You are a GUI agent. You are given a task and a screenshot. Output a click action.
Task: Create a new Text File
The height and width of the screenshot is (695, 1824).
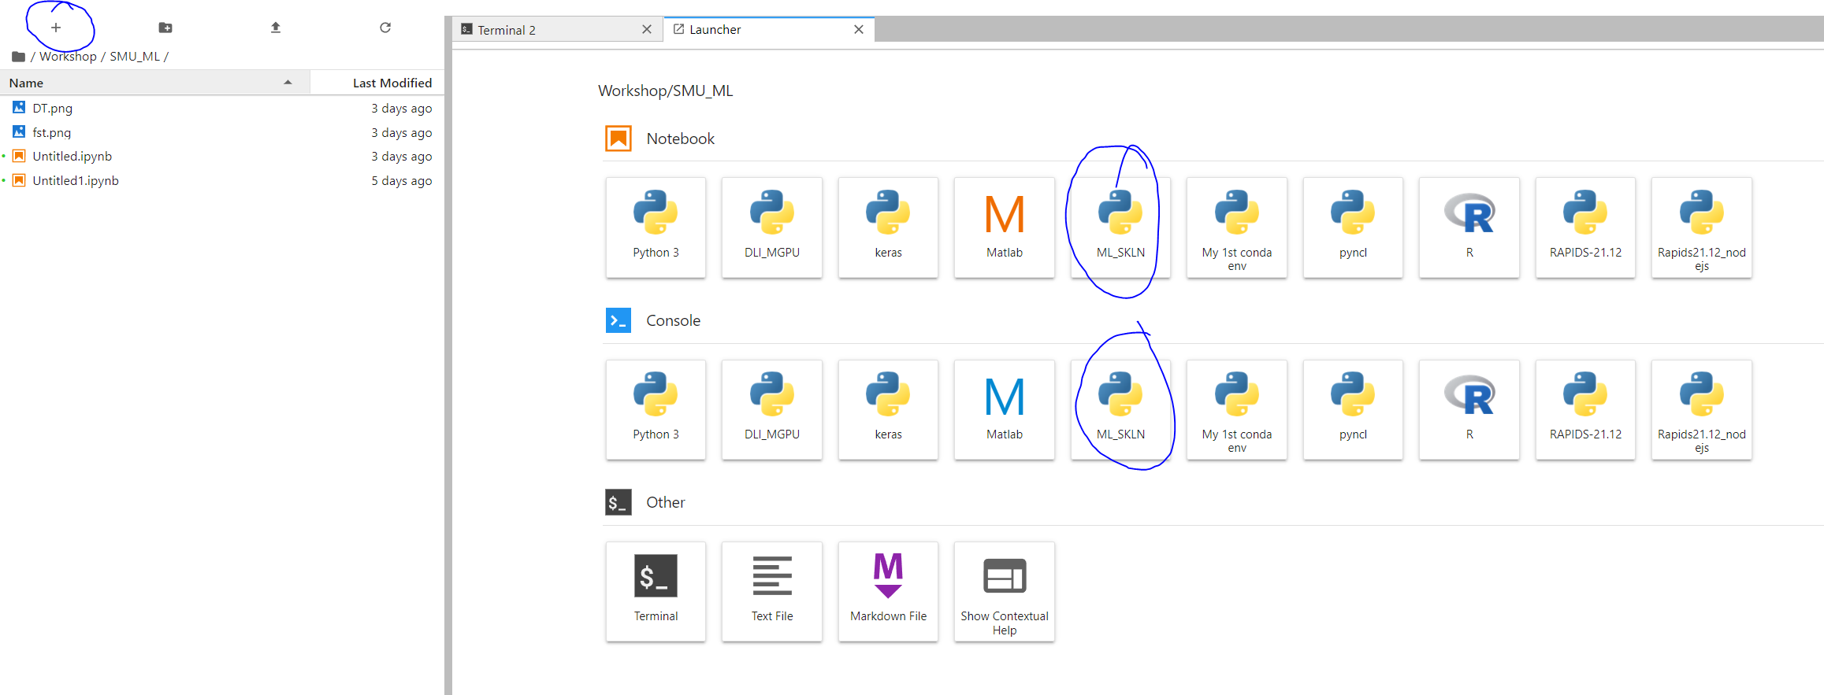[772, 591]
